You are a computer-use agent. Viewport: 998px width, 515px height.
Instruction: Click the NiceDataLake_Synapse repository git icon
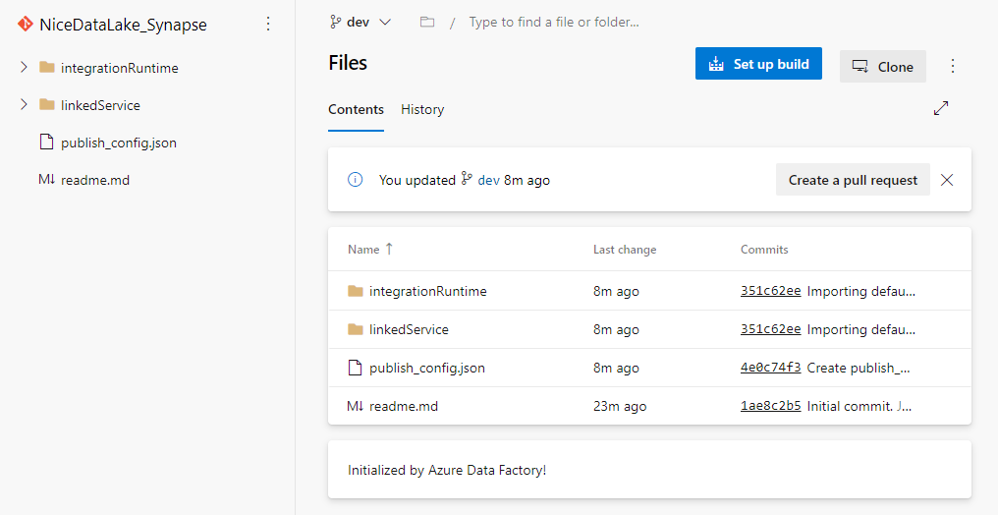[x=26, y=25]
